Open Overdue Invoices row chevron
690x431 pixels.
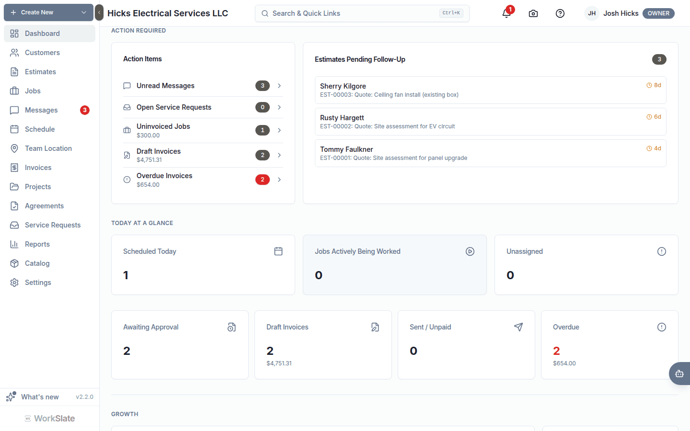[279, 180]
